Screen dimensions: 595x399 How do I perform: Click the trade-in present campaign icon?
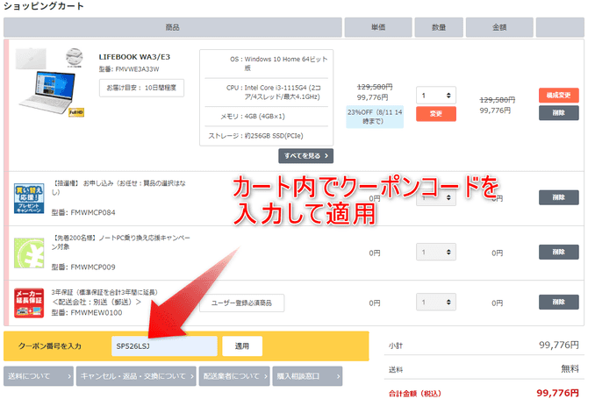pyautogui.click(x=28, y=198)
